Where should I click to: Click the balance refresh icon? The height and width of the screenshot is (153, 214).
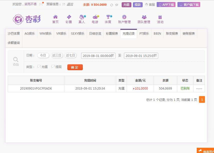[x=112, y=5]
